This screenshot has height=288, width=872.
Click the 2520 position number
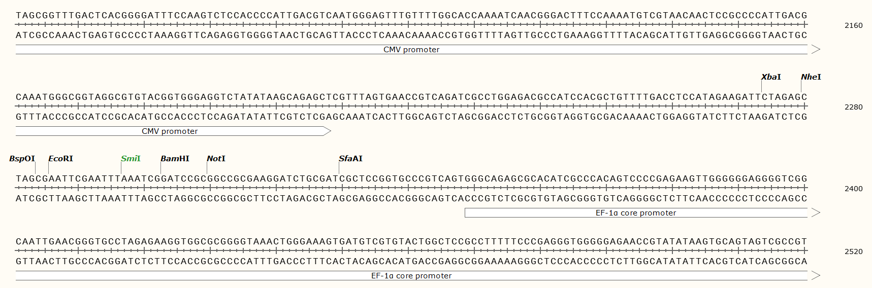[x=853, y=251]
